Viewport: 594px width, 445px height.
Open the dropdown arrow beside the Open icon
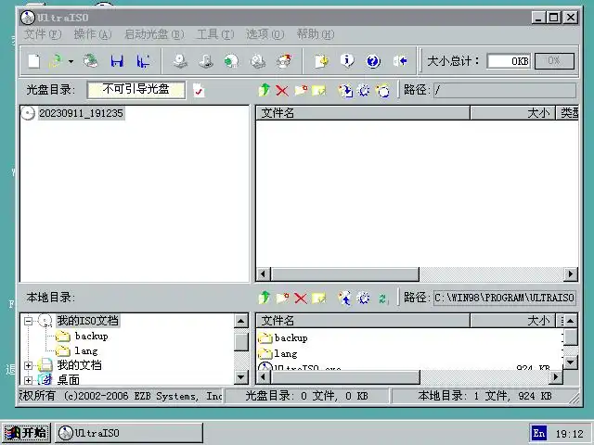(71, 61)
